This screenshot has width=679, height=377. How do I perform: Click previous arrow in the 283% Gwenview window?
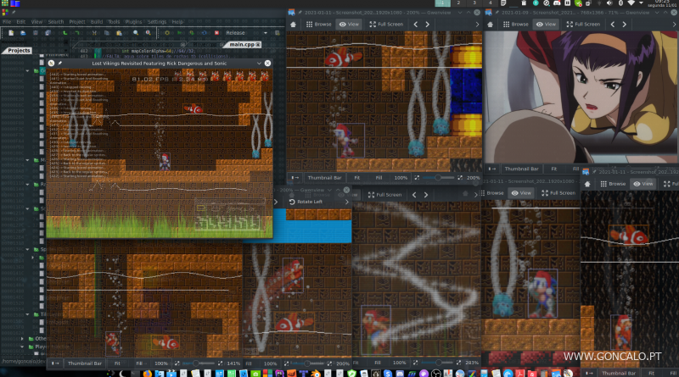[414, 195]
